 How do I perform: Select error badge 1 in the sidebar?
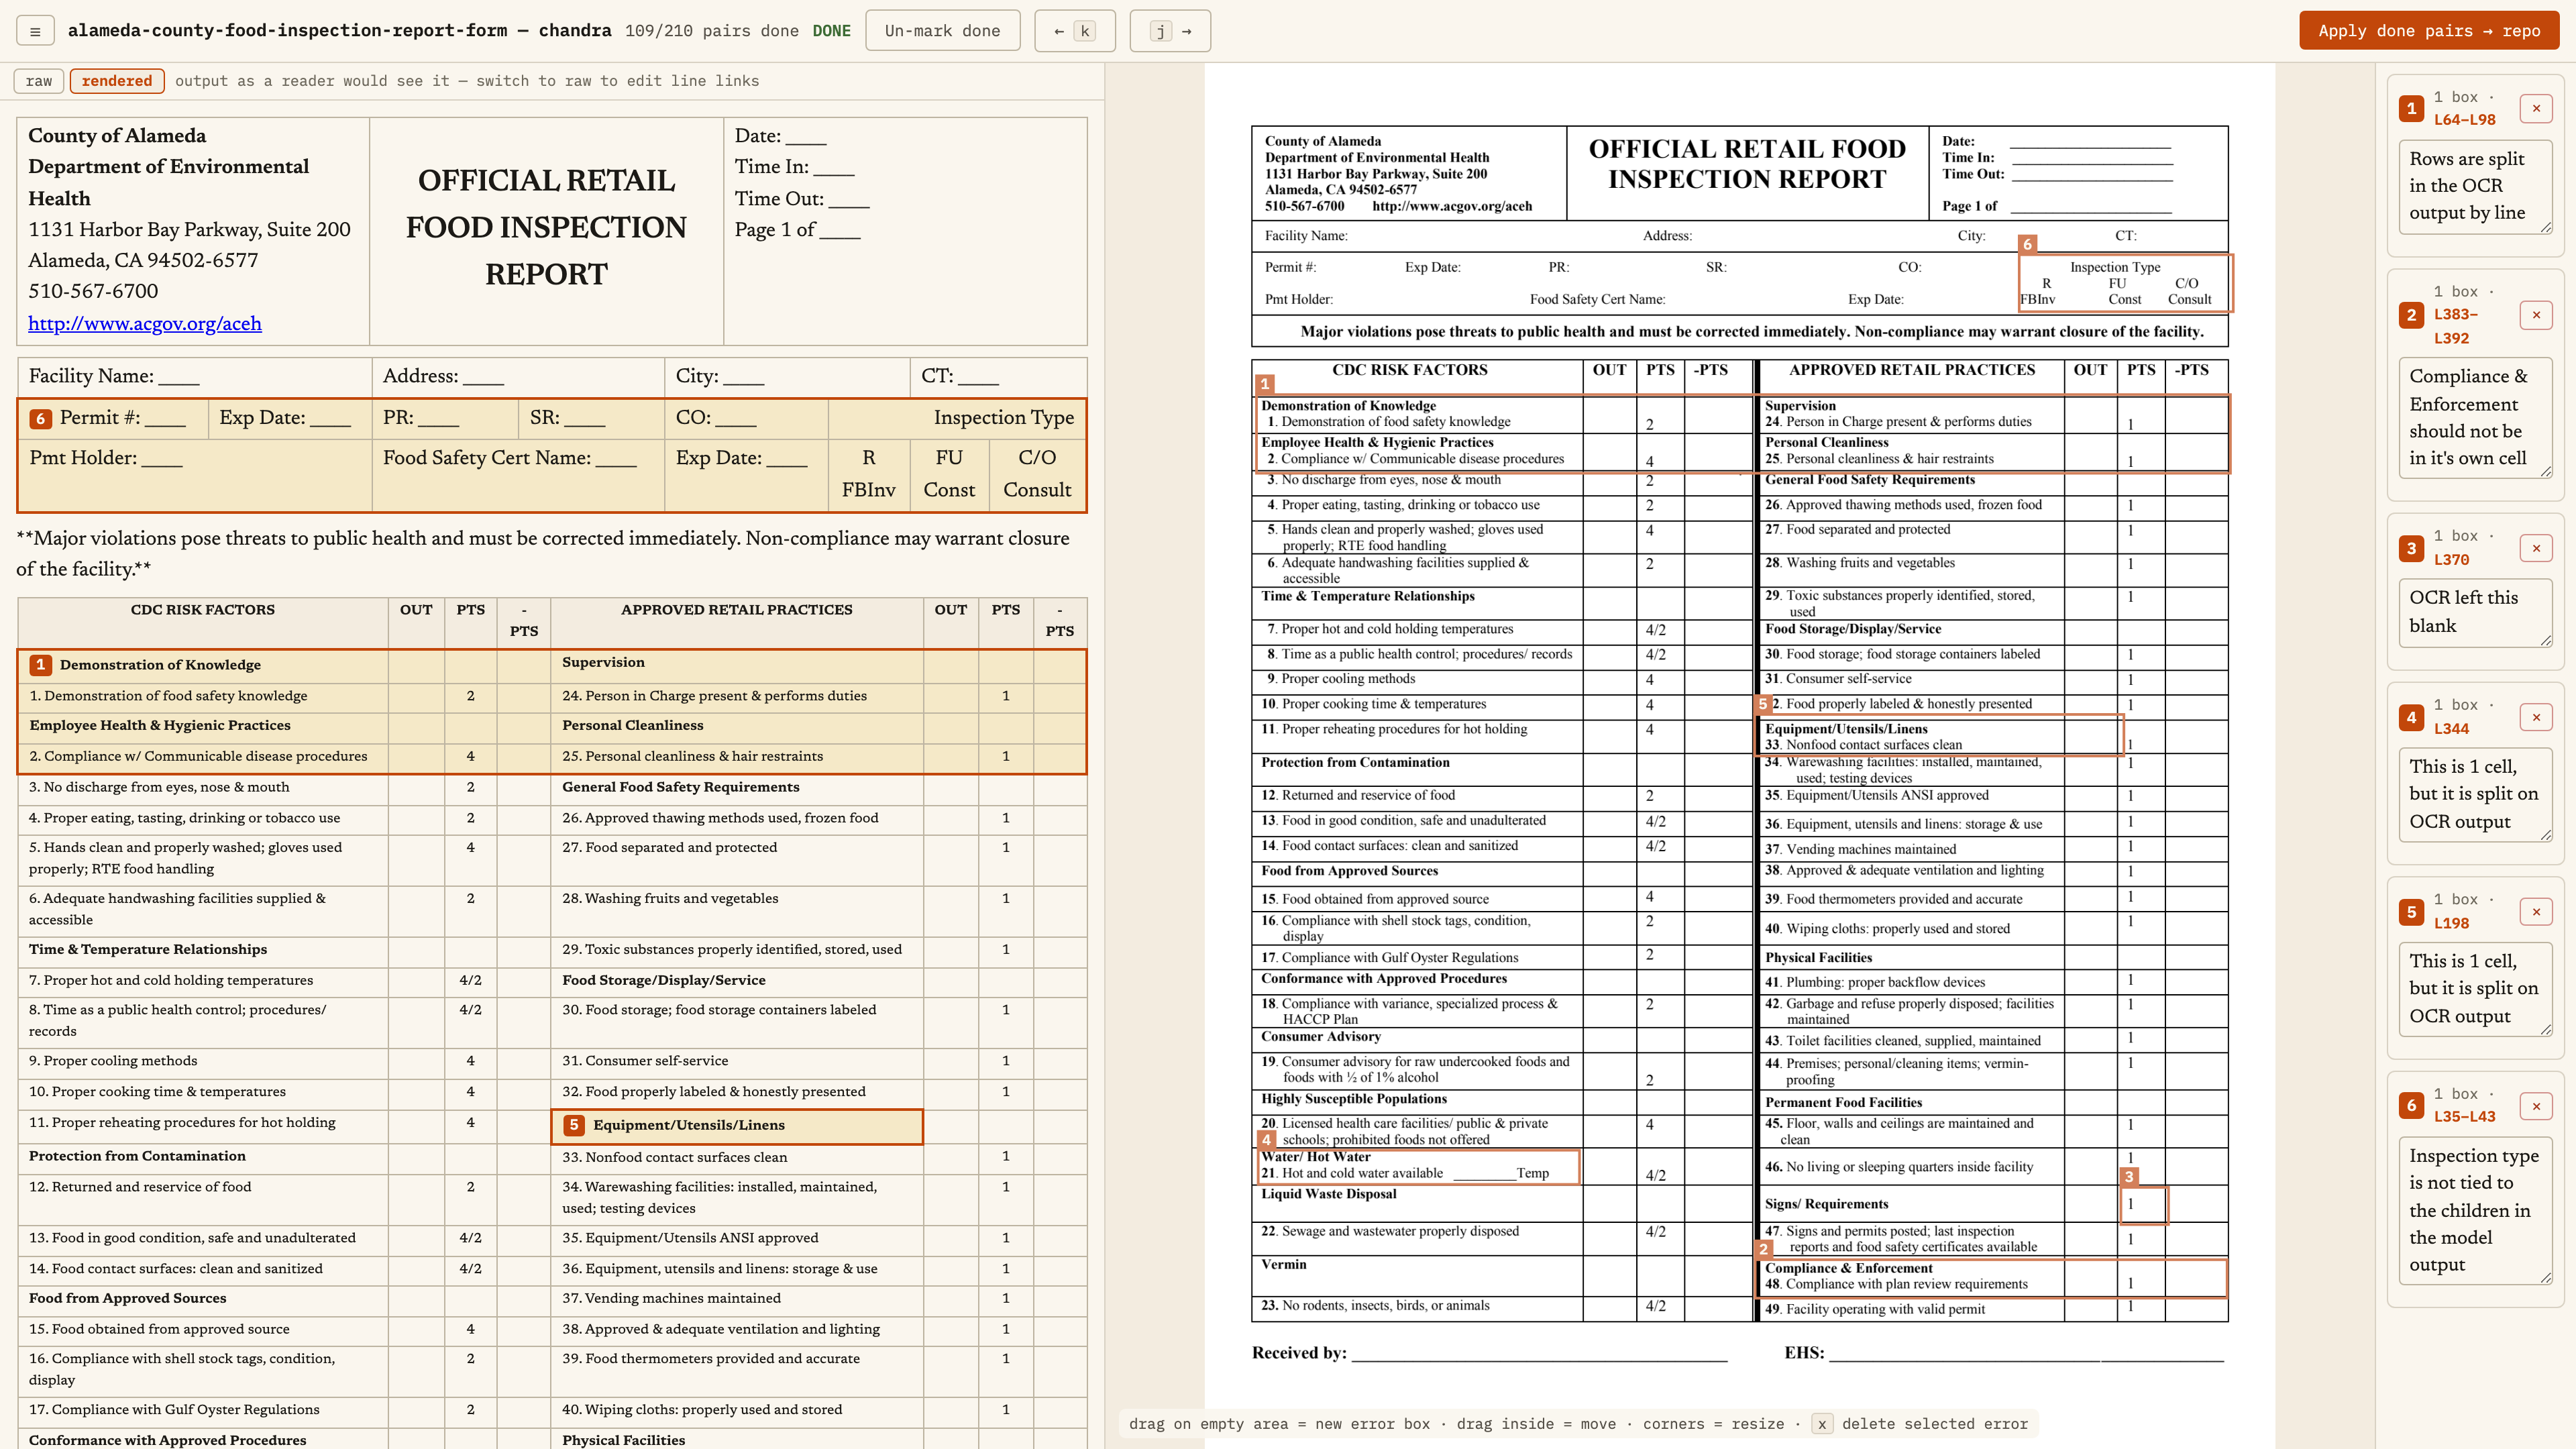(2411, 108)
